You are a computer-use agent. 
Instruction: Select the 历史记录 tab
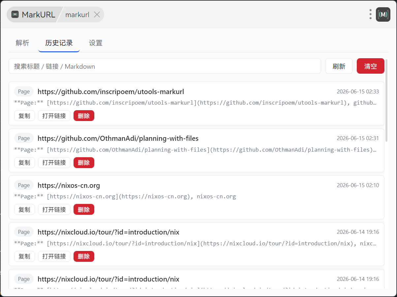59,43
